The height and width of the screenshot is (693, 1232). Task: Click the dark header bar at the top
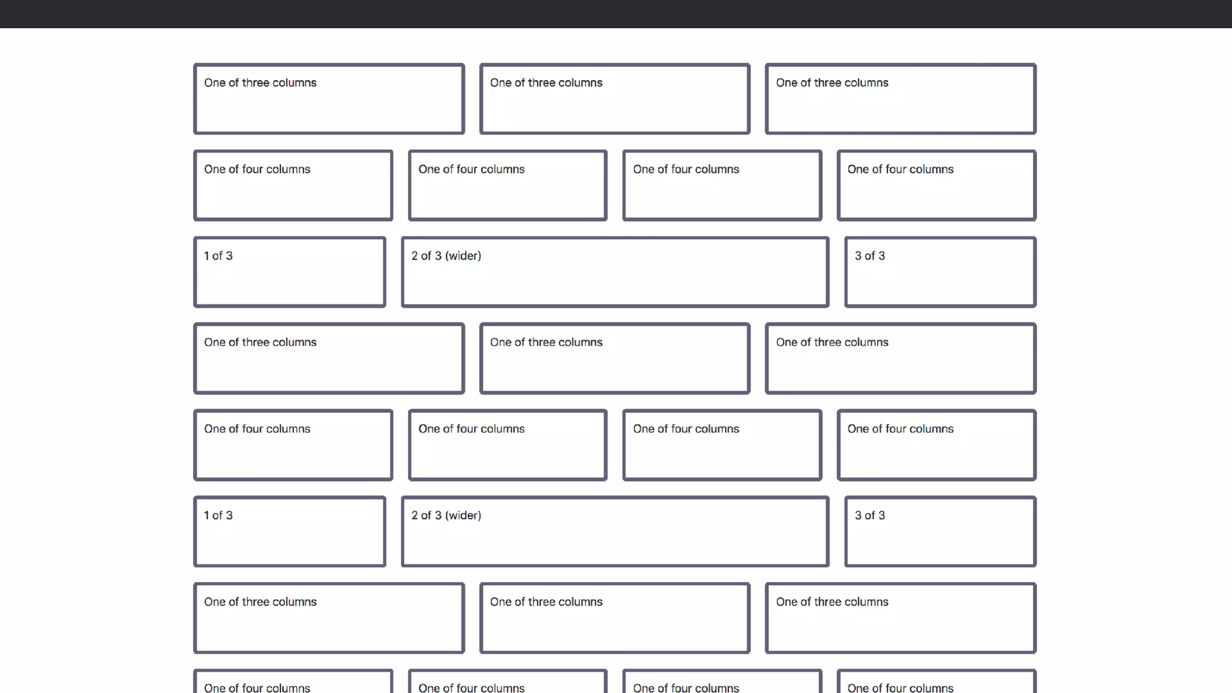616,13
